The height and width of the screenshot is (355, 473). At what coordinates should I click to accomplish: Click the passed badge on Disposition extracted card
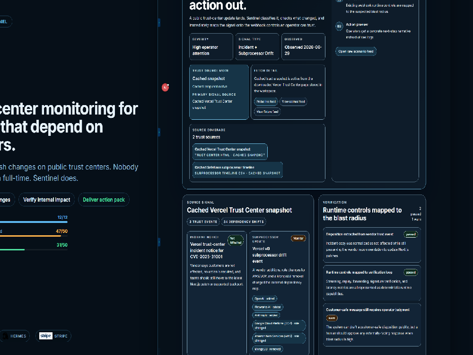tap(411, 234)
